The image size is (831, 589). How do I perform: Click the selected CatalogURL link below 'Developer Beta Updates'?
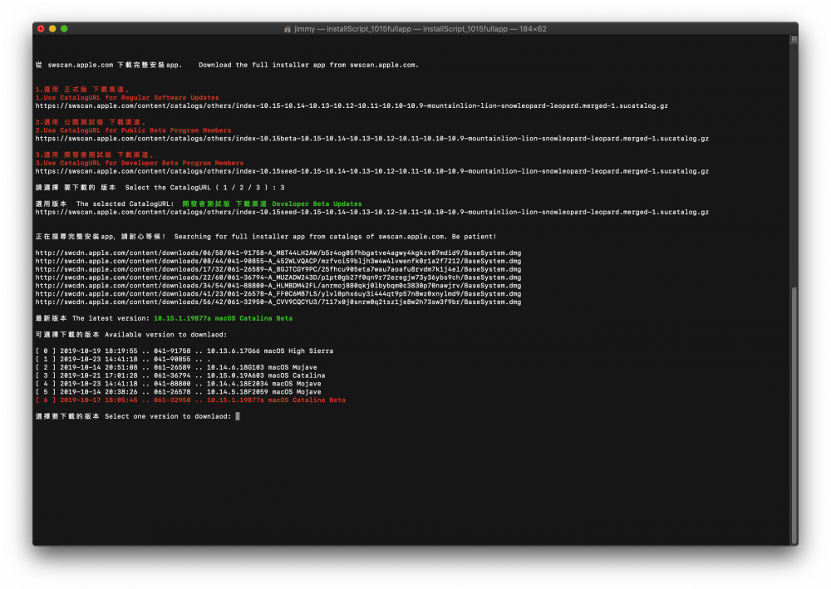(372, 213)
